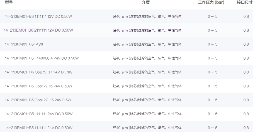Viewport: 253px width, 132px height.
Task: Select the medium text in the F140068 row
Action: (147, 58)
